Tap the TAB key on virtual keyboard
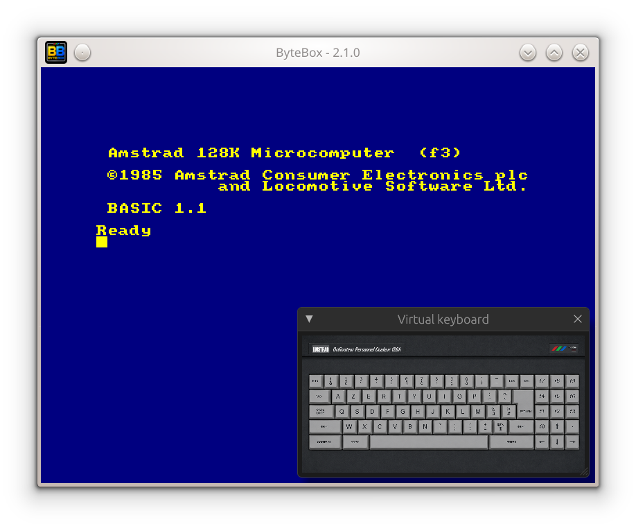636x524 pixels. (x=319, y=396)
